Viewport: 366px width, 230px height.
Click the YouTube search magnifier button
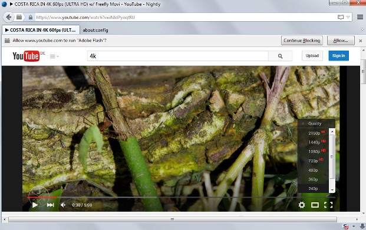280,56
